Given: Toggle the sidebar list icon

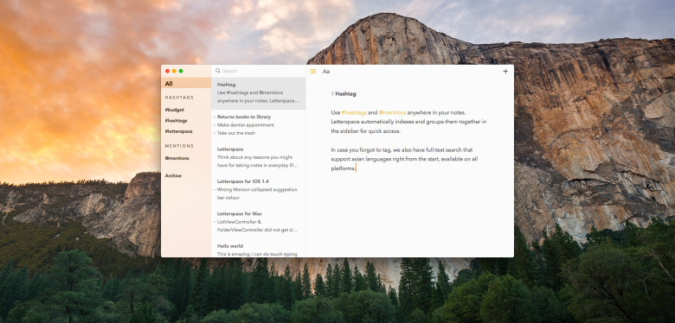Looking at the screenshot, I should coord(312,72).
